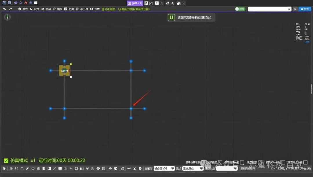313x177 pixels.
Task: Click the 清空网格选择 button
Action: pos(248,168)
